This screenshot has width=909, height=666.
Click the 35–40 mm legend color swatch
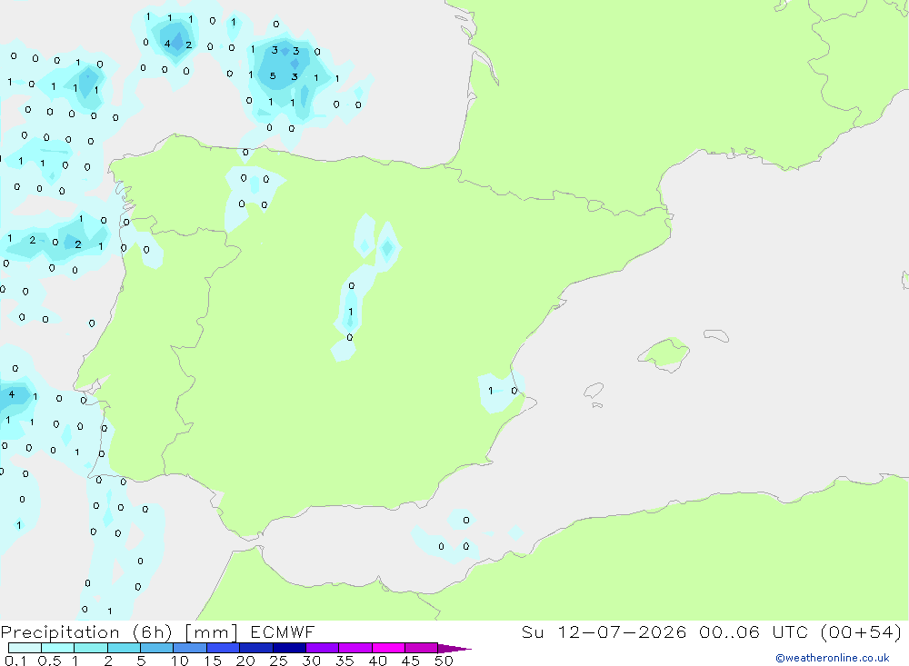[355, 648]
